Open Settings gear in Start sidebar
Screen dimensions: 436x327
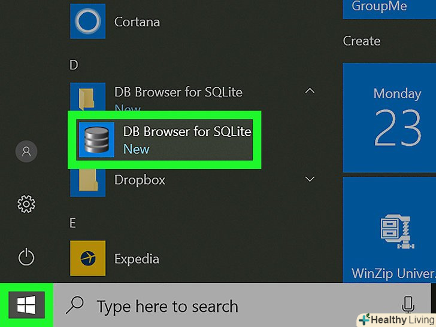(x=26, y=204)
